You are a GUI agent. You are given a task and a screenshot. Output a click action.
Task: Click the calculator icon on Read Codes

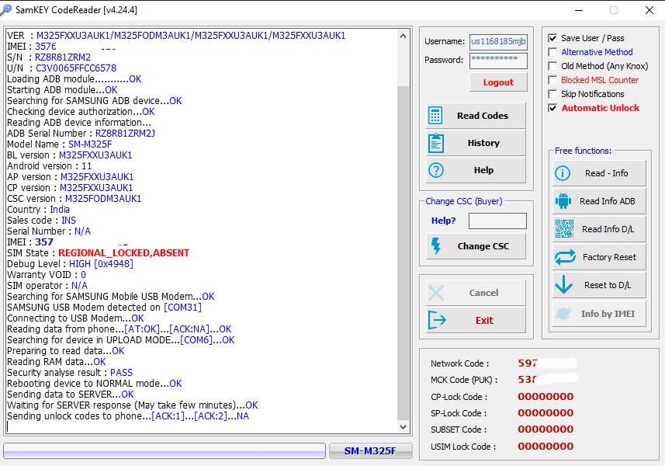click(x=435, y=116)
